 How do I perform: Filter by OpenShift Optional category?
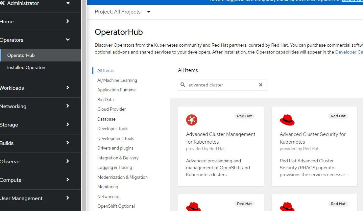click(116, 206)
